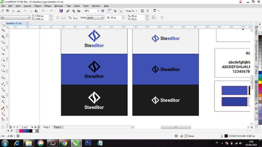Open the Layout menu
This screenshot has height=147, width=262.
click(x=27, y=6)
